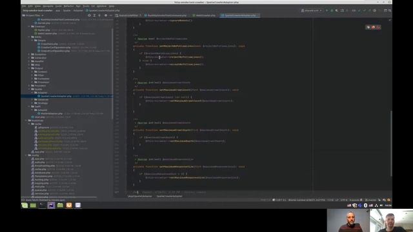The width and height of the screenshot is (413, 232).
Task: Expand the Formatter folder under Output
Action: 32,79
